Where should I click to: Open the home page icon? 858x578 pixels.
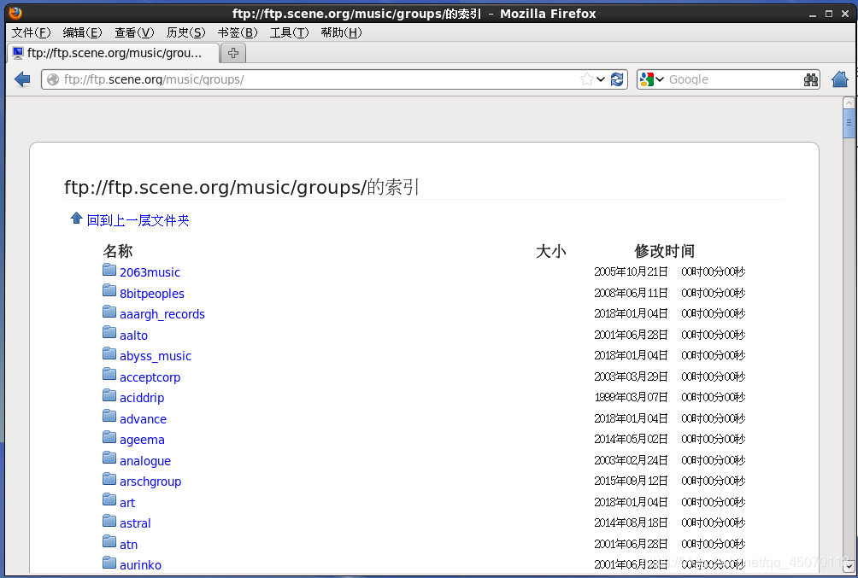coord(839,79)
